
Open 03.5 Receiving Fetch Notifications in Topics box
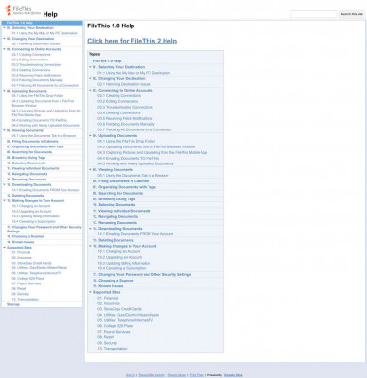click(x=125, y=118)
